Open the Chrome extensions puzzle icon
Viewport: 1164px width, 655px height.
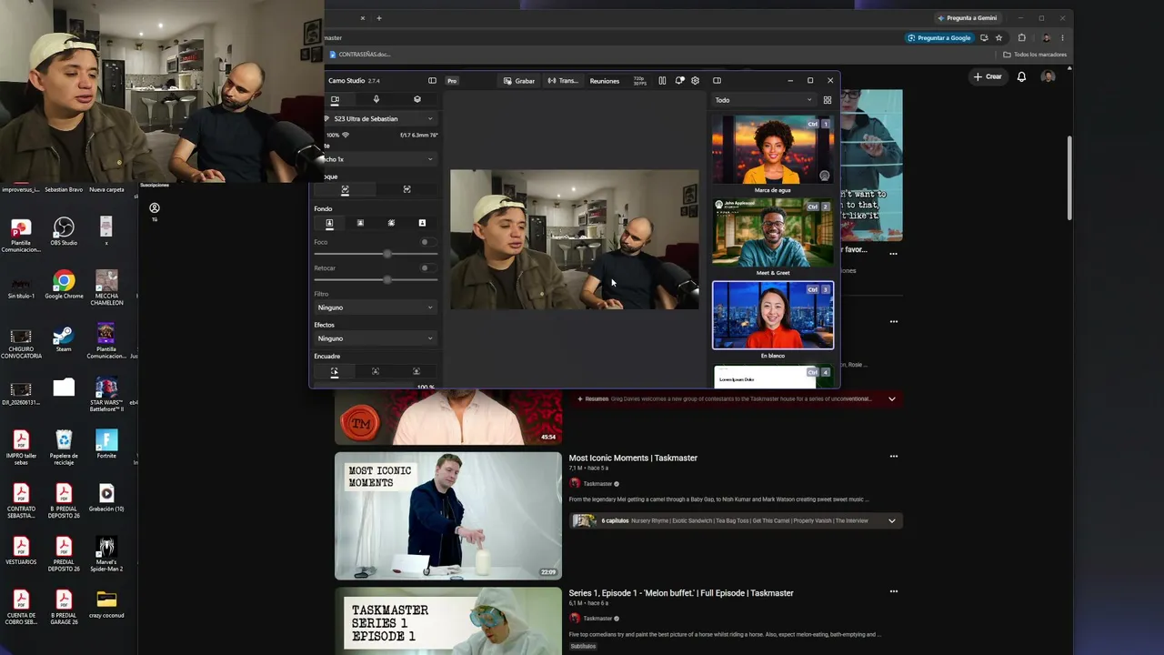click(1021, 38)
